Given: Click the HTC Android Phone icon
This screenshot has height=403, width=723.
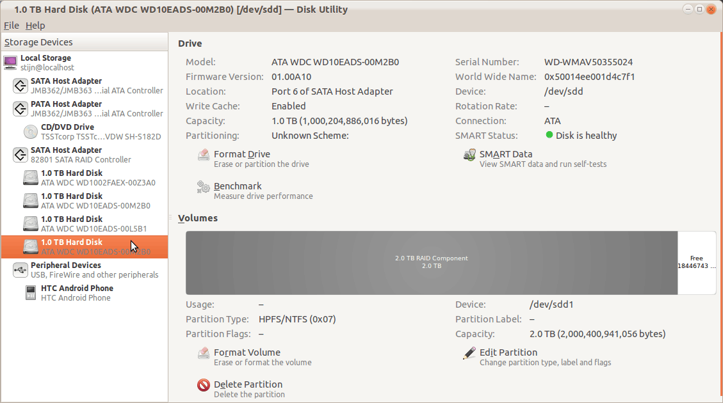Looking at the screenshot, I should tap(31, 293).
